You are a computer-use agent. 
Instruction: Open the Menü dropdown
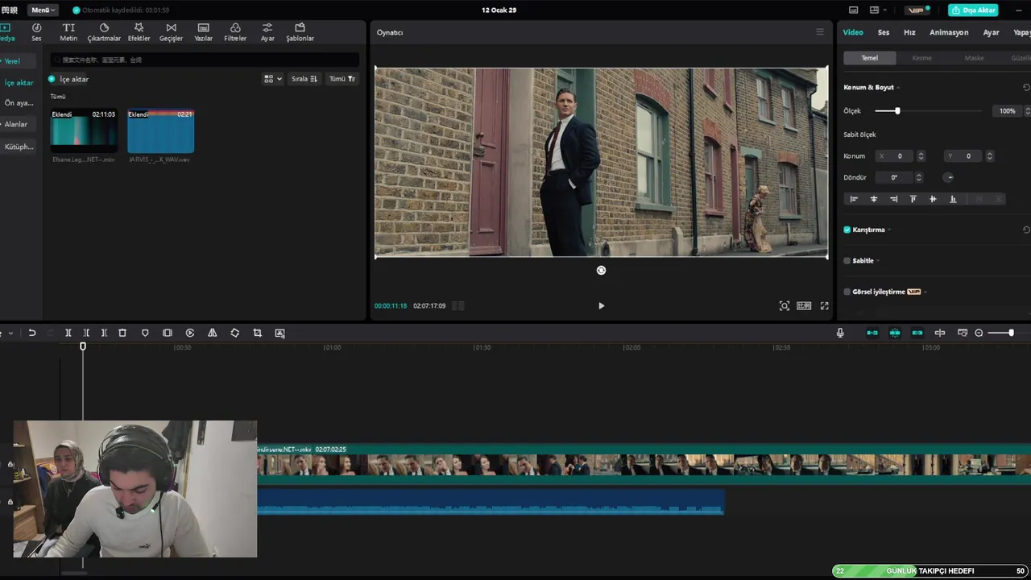pyautogui.click(x=43, y=10)
